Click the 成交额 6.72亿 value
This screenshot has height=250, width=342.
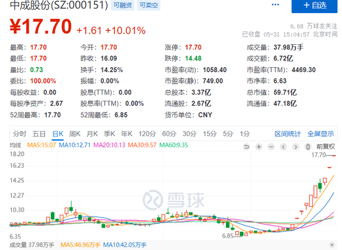(283, 58)
